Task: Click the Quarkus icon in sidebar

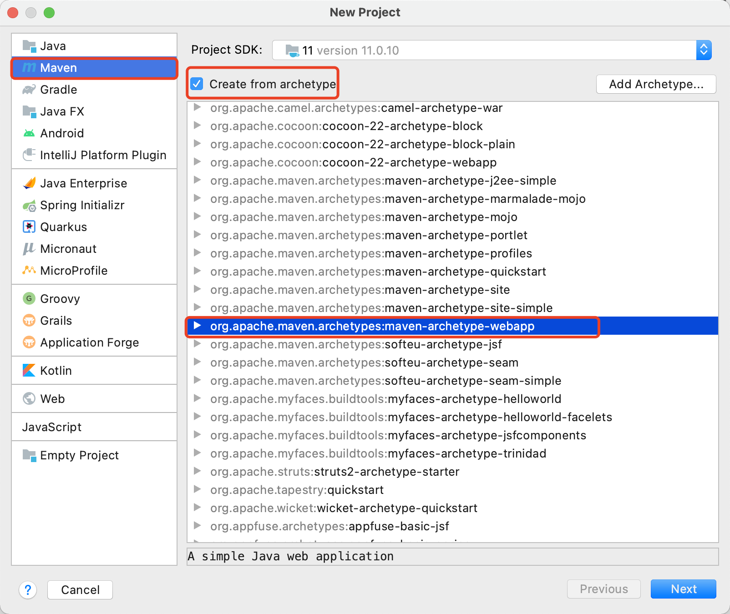Action: coord(29,226)
